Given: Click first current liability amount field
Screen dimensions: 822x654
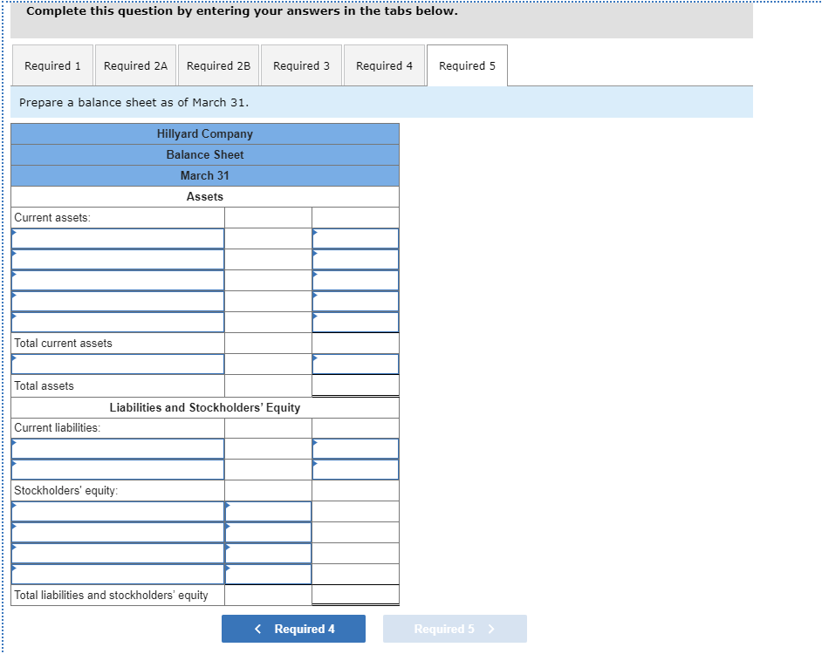Looking at the screenshot, I should tap(355, 449).
